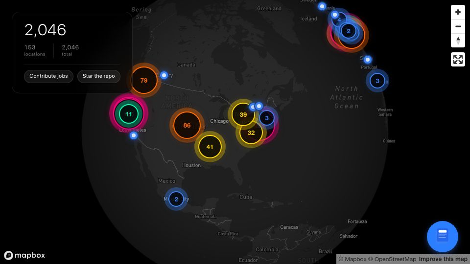The height and width of the screenshot is (264, 470).
Task: Select the yellow cluster marker labeled 39
Action: pyautogui.click(x=243, y=114)
